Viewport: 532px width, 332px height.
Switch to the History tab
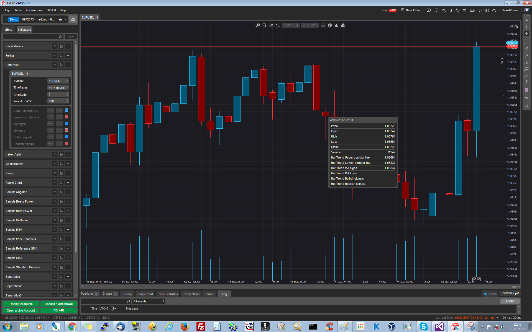[x=127, y=294]
